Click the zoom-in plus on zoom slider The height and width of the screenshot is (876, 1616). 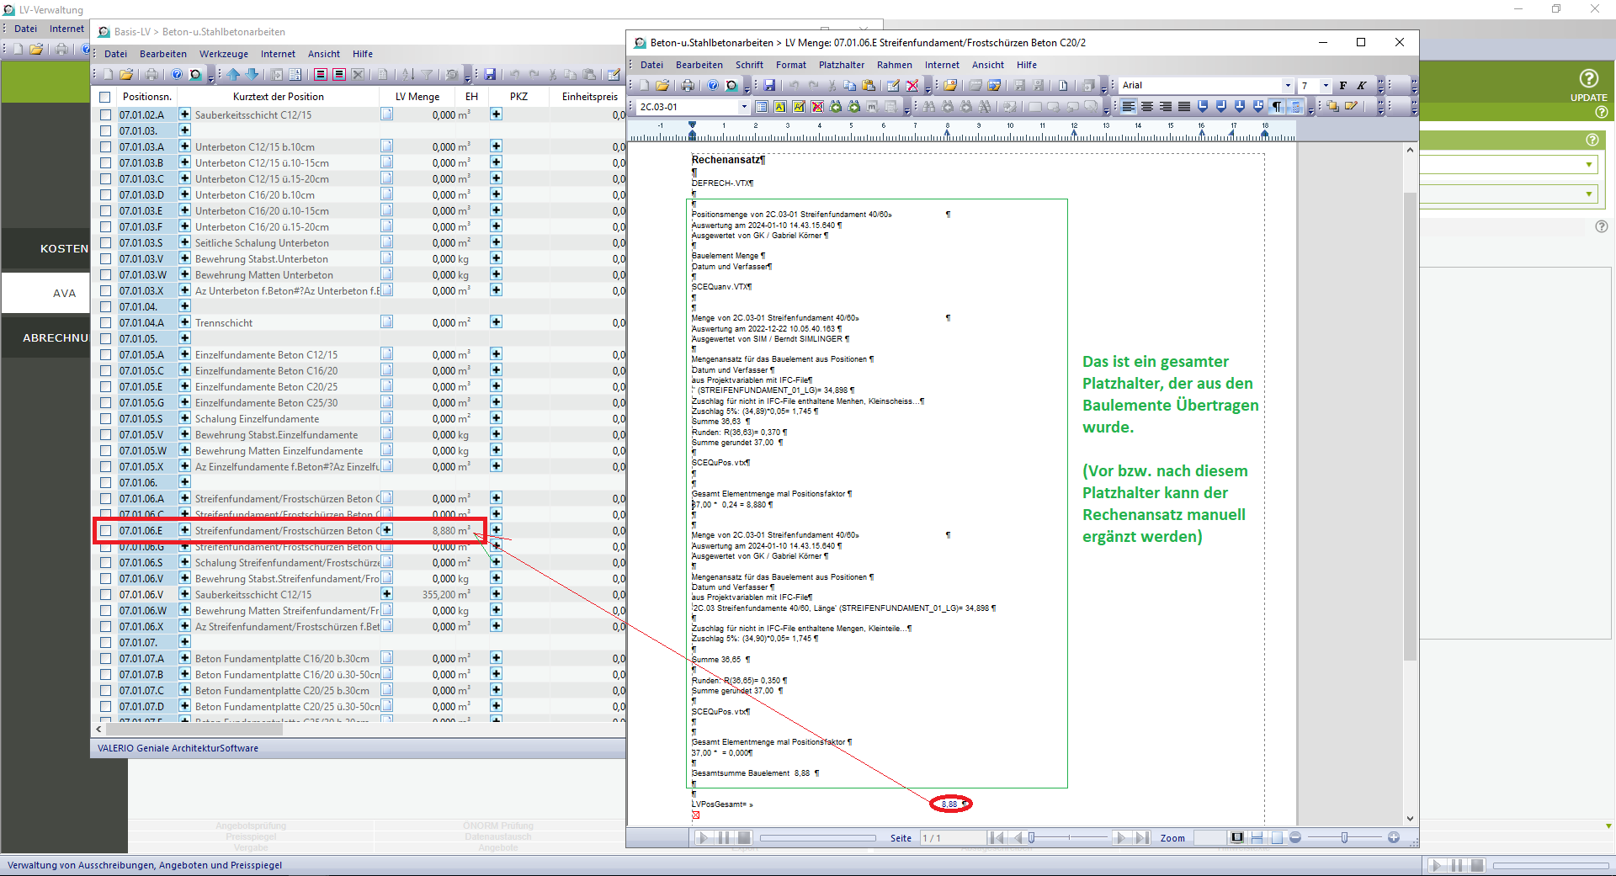[x=1394, y=837]
